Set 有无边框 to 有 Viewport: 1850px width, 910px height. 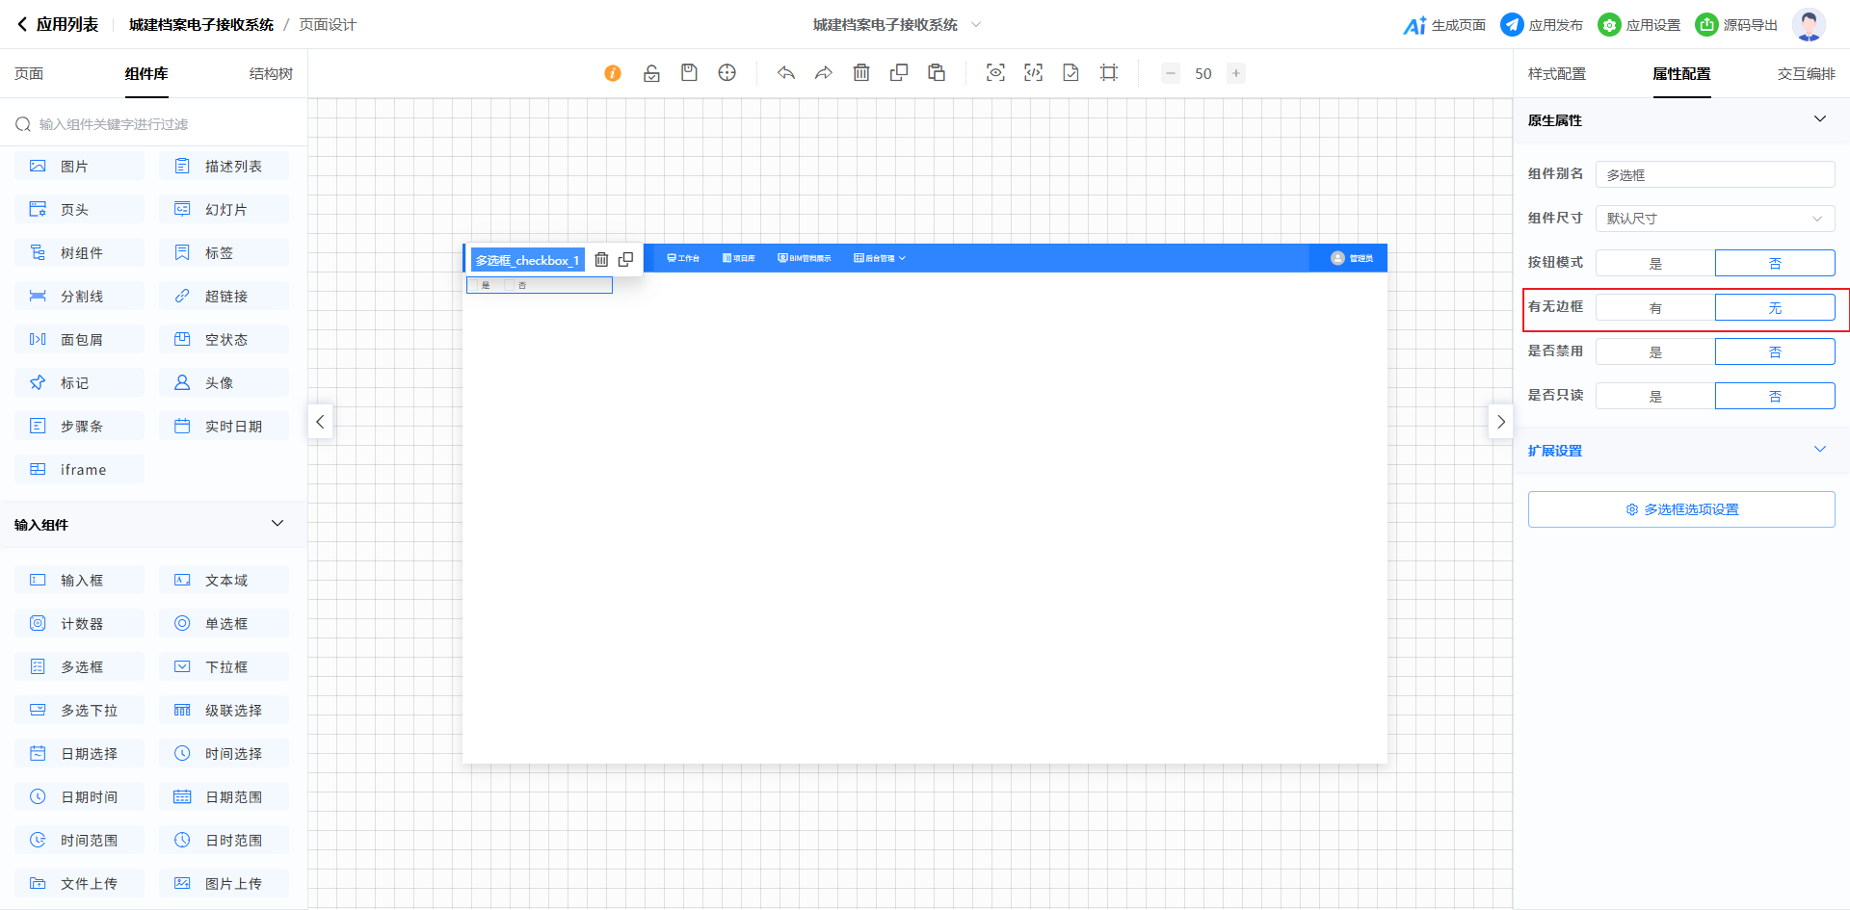coord(1654,308)
